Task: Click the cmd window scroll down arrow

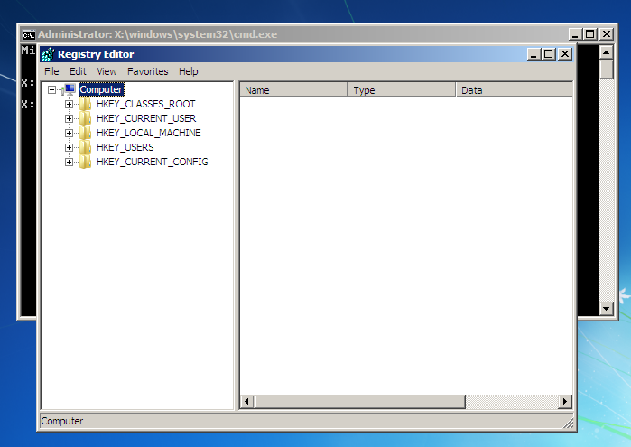Action: [607, 309]
